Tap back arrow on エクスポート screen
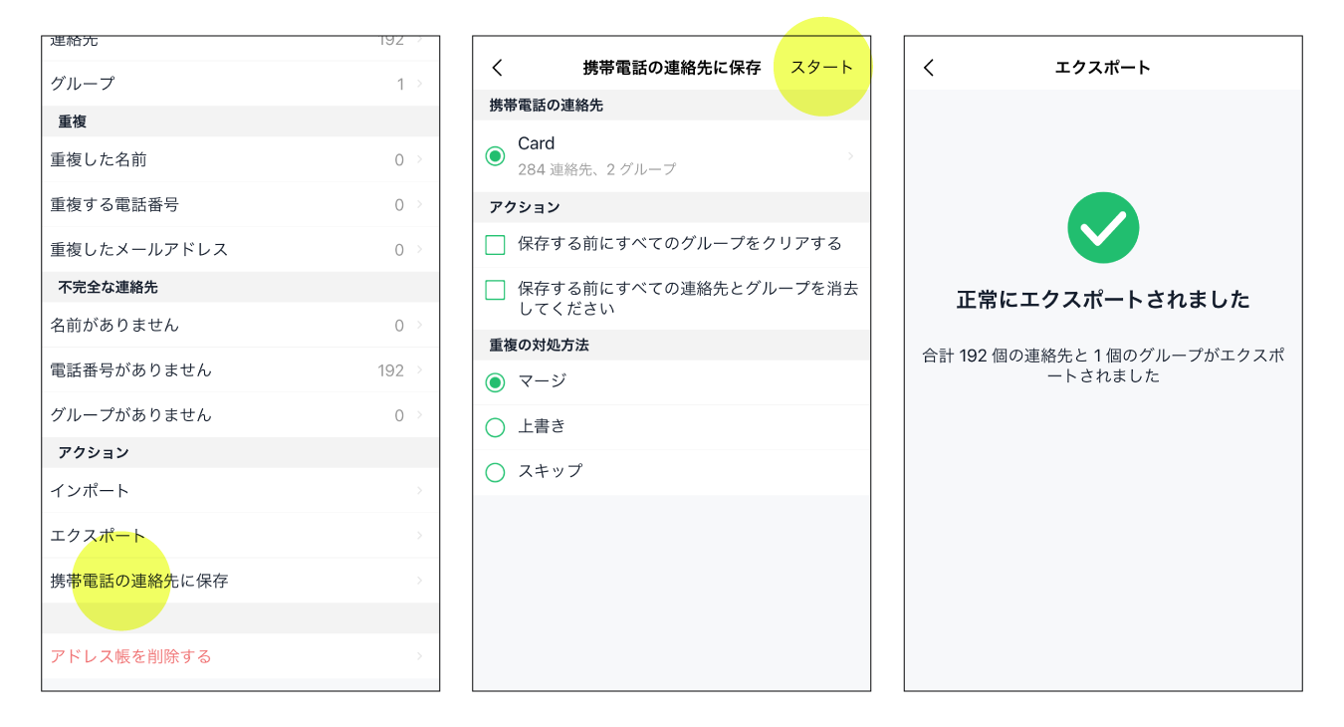This screenshot has width=1344, height=727. [x=929, y=68]
